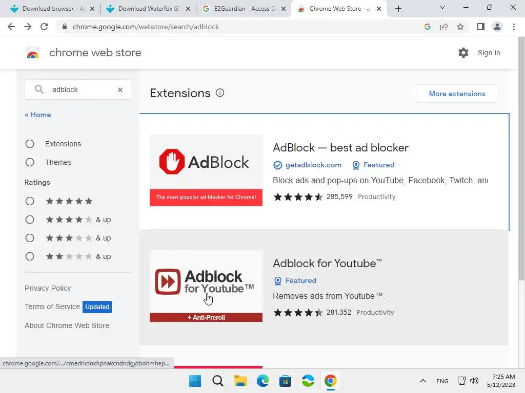The image size is (525, 393).
Task: Open the Adblock for Youtube title
Action: tap(327, 263)
